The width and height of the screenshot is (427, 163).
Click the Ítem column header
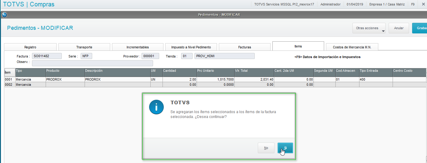10,72
